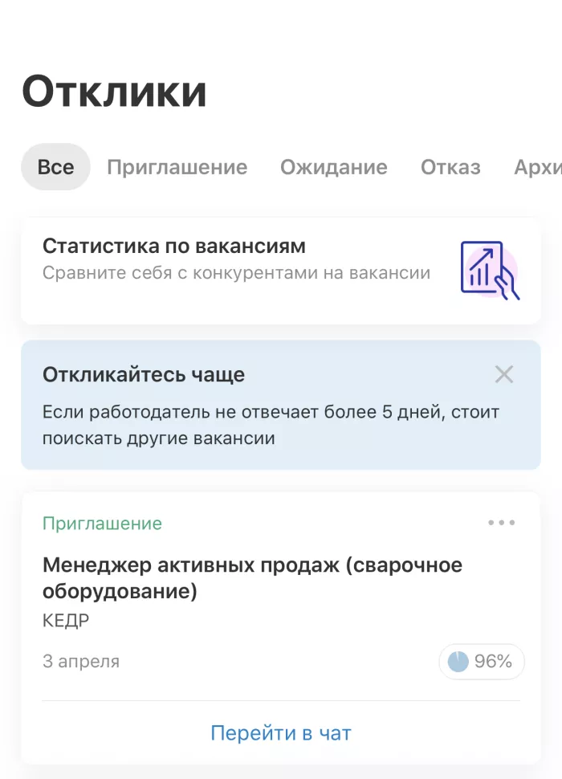Click the "Отклики" page heading
The image size is (562, 779).
(114, 92)
